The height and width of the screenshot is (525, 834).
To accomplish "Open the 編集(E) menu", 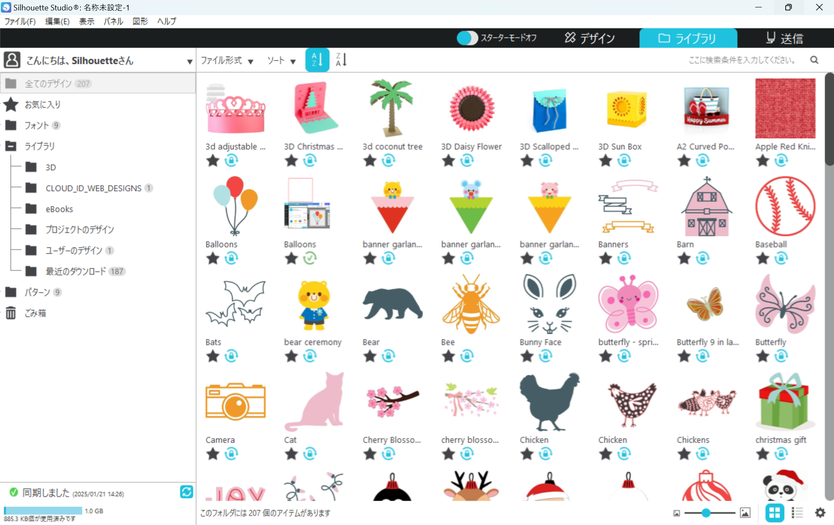I will 57,21.
